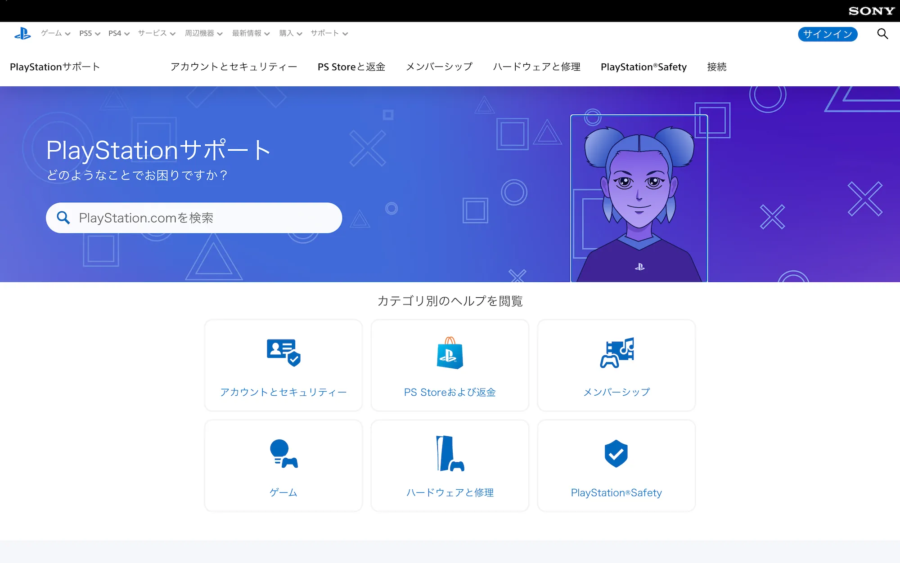Click the SONY logo
The height and width of the screenshot is (563, 900).
[872, 11]
